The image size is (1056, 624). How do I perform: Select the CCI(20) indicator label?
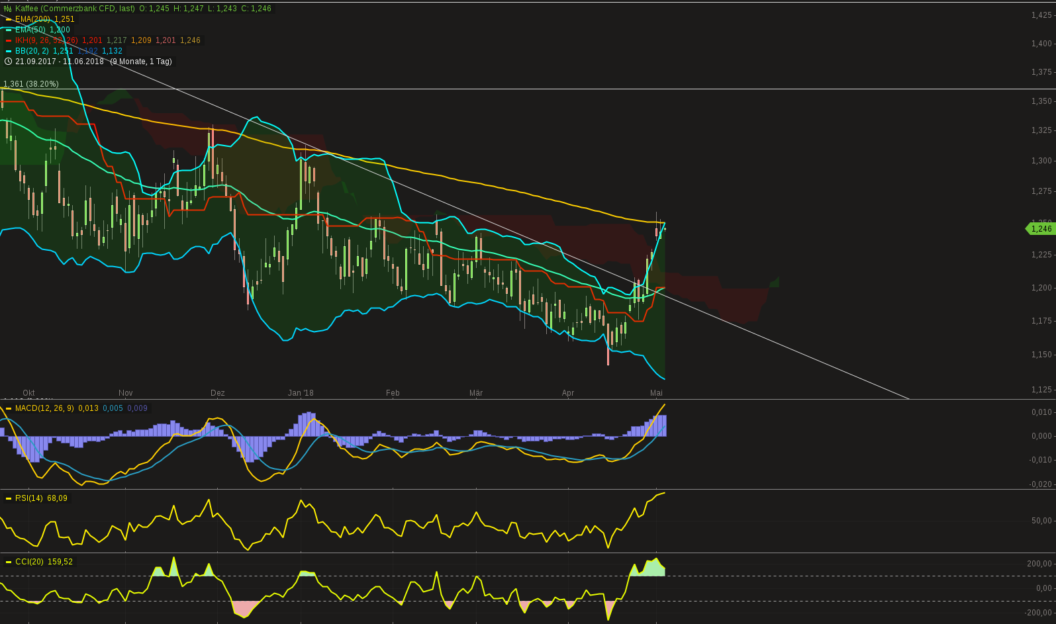pyautogui.click(x=29, y=562)
